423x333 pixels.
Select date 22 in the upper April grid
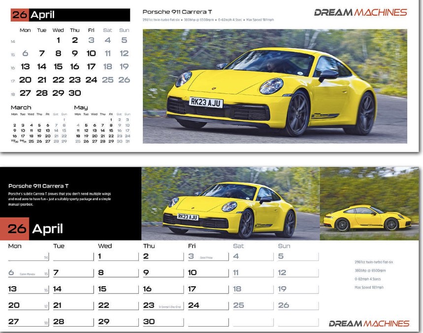58,80
